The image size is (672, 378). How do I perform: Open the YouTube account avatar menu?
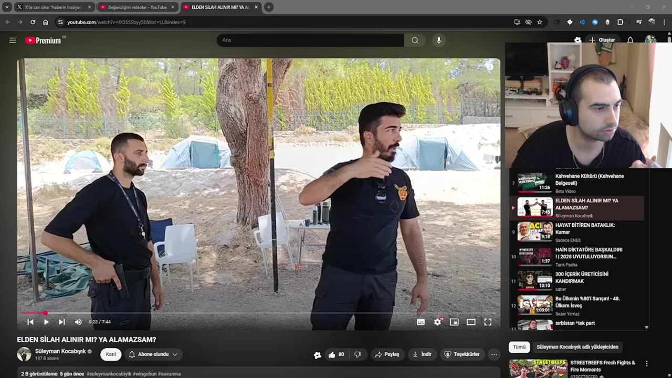coord(650,39)
